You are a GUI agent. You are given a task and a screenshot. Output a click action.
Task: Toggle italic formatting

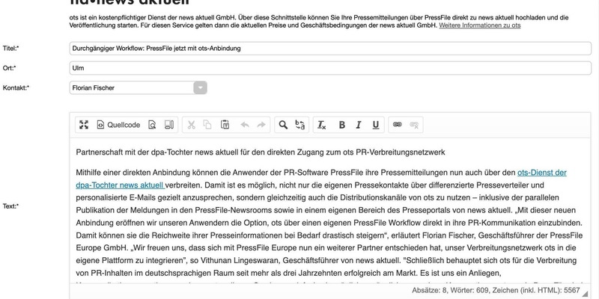(359, 125)
